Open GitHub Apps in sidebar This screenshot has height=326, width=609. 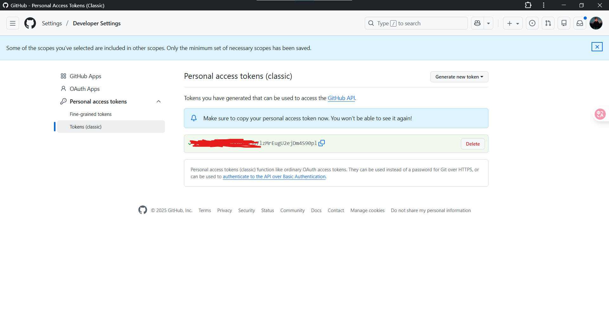pyautogui.click(x=111, y=76)
